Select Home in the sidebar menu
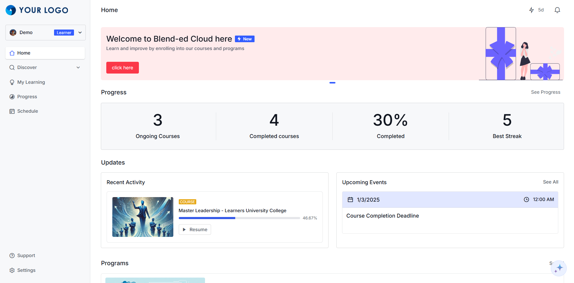574x283 pixels. (24, 53)
